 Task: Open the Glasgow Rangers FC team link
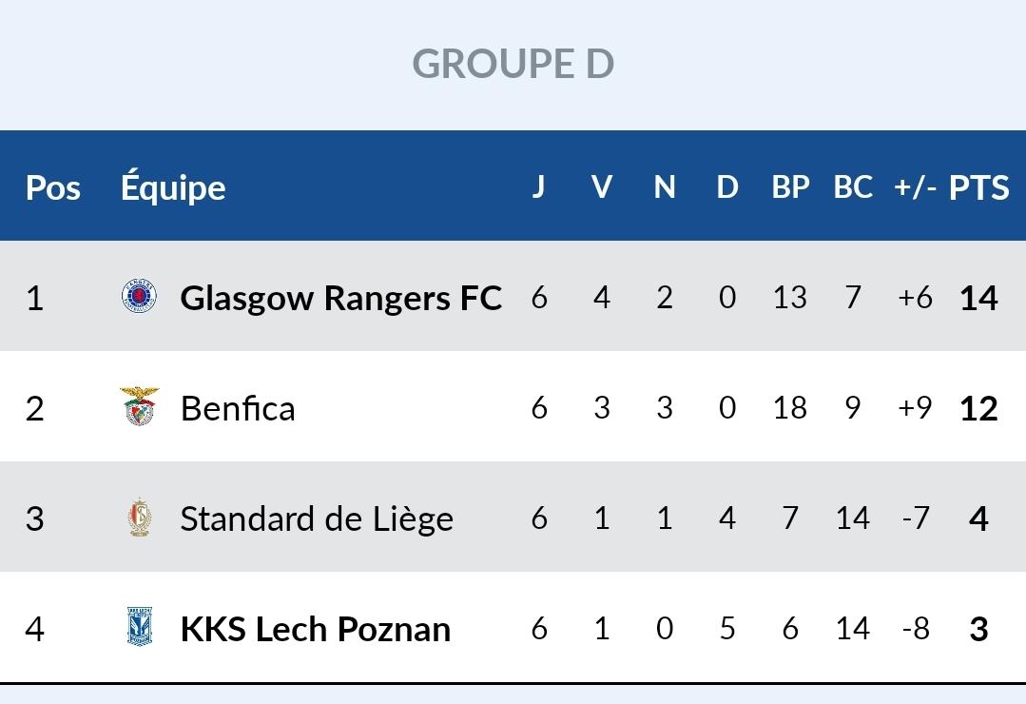pos(341,298)
